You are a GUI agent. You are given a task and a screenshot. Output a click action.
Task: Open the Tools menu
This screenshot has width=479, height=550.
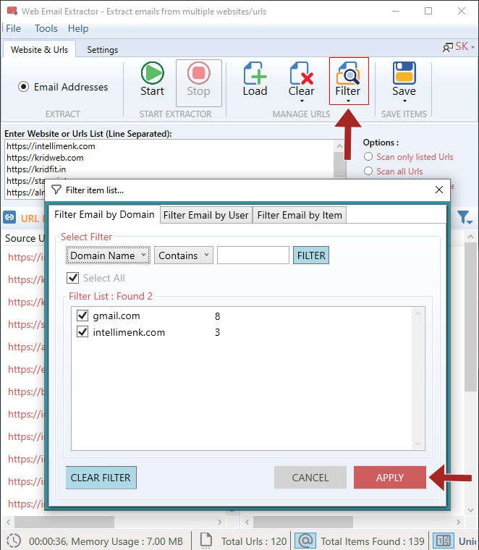pos(46,28)
